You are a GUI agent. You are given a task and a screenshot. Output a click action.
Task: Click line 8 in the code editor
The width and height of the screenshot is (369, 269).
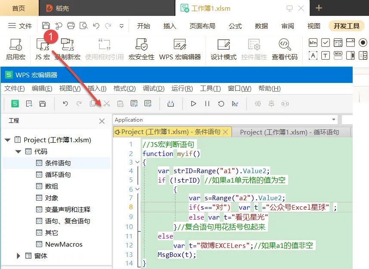click(x=246, y=207)
